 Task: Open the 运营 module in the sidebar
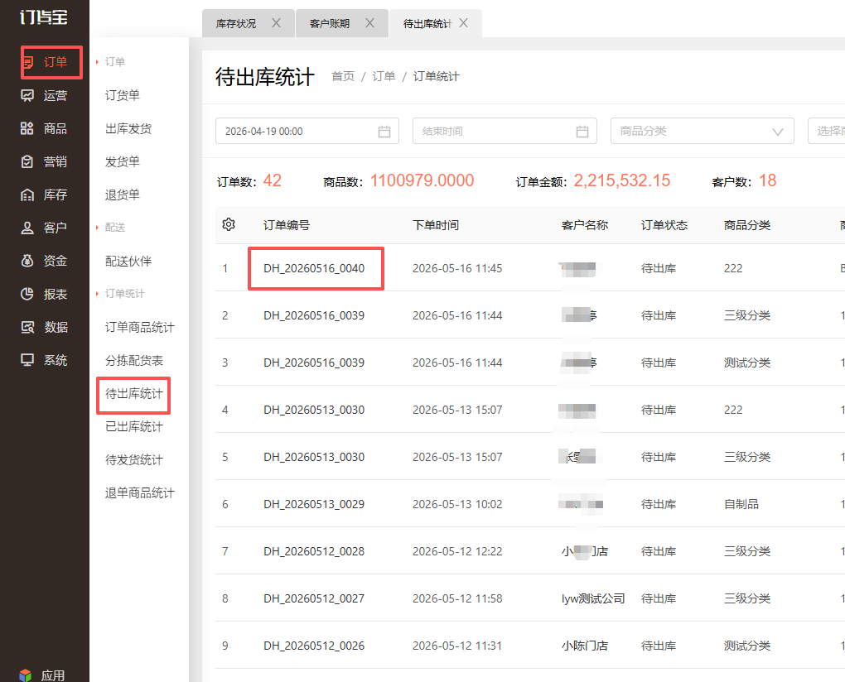tap(45, 96)
